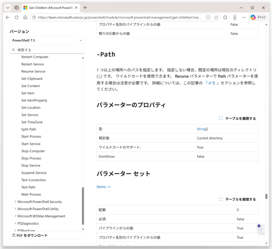Click the -Path heading
This screenshot has height=249, width=272.
(106, 54)
